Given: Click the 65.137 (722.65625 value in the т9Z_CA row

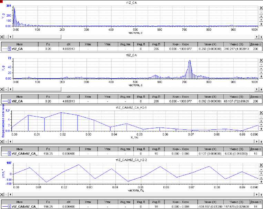Looking at the screenshot, I should coord(236,101).
